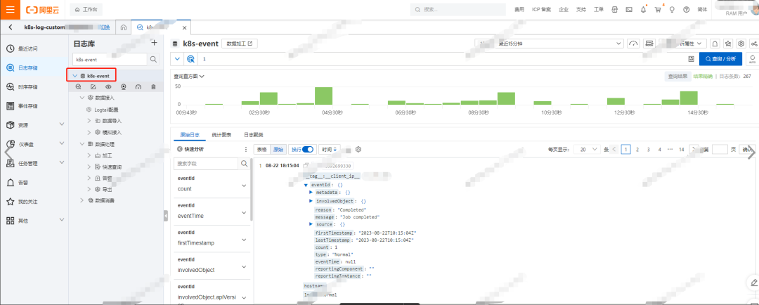Open the time range dropdown
759x305 pixels.
pos(548,44)
